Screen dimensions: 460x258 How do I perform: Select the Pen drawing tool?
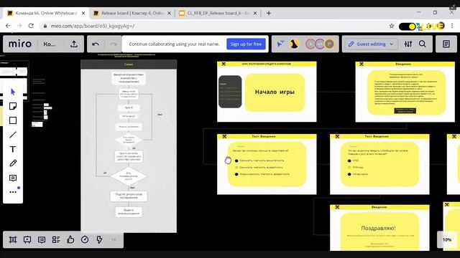13,163
